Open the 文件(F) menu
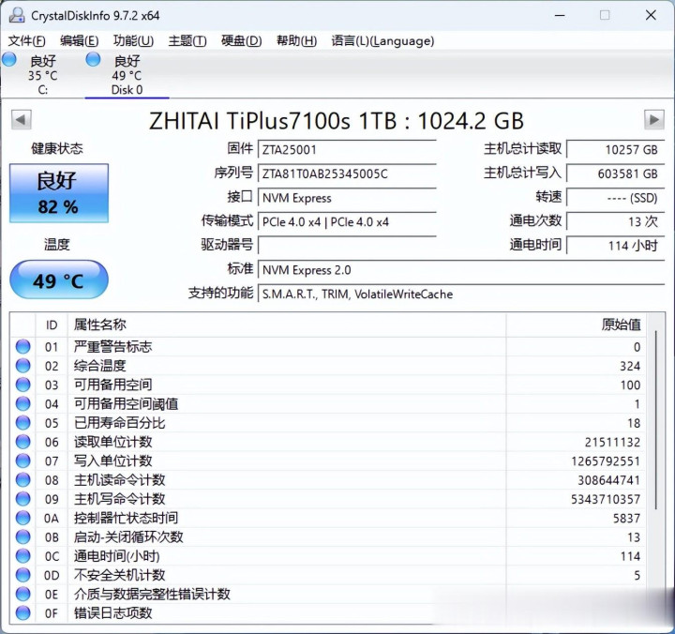Screen dimensions: 675x634 (26, 40)
